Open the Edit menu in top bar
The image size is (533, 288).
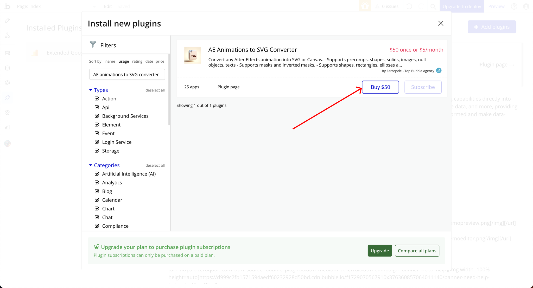coord(108,6)
